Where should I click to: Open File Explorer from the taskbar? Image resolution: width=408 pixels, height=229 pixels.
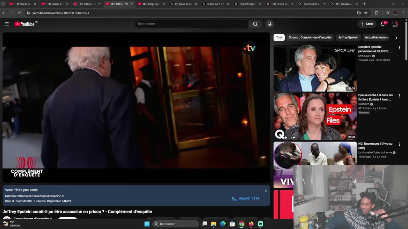click(214, 224)
